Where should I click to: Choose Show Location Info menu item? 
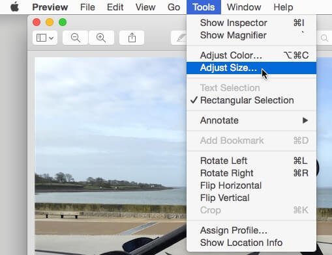pos(251,243)
